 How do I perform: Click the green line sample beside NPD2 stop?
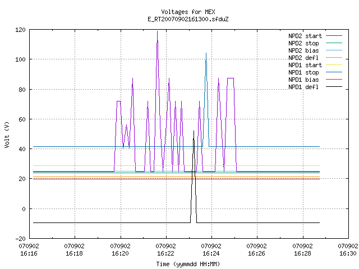coord(334,43)
